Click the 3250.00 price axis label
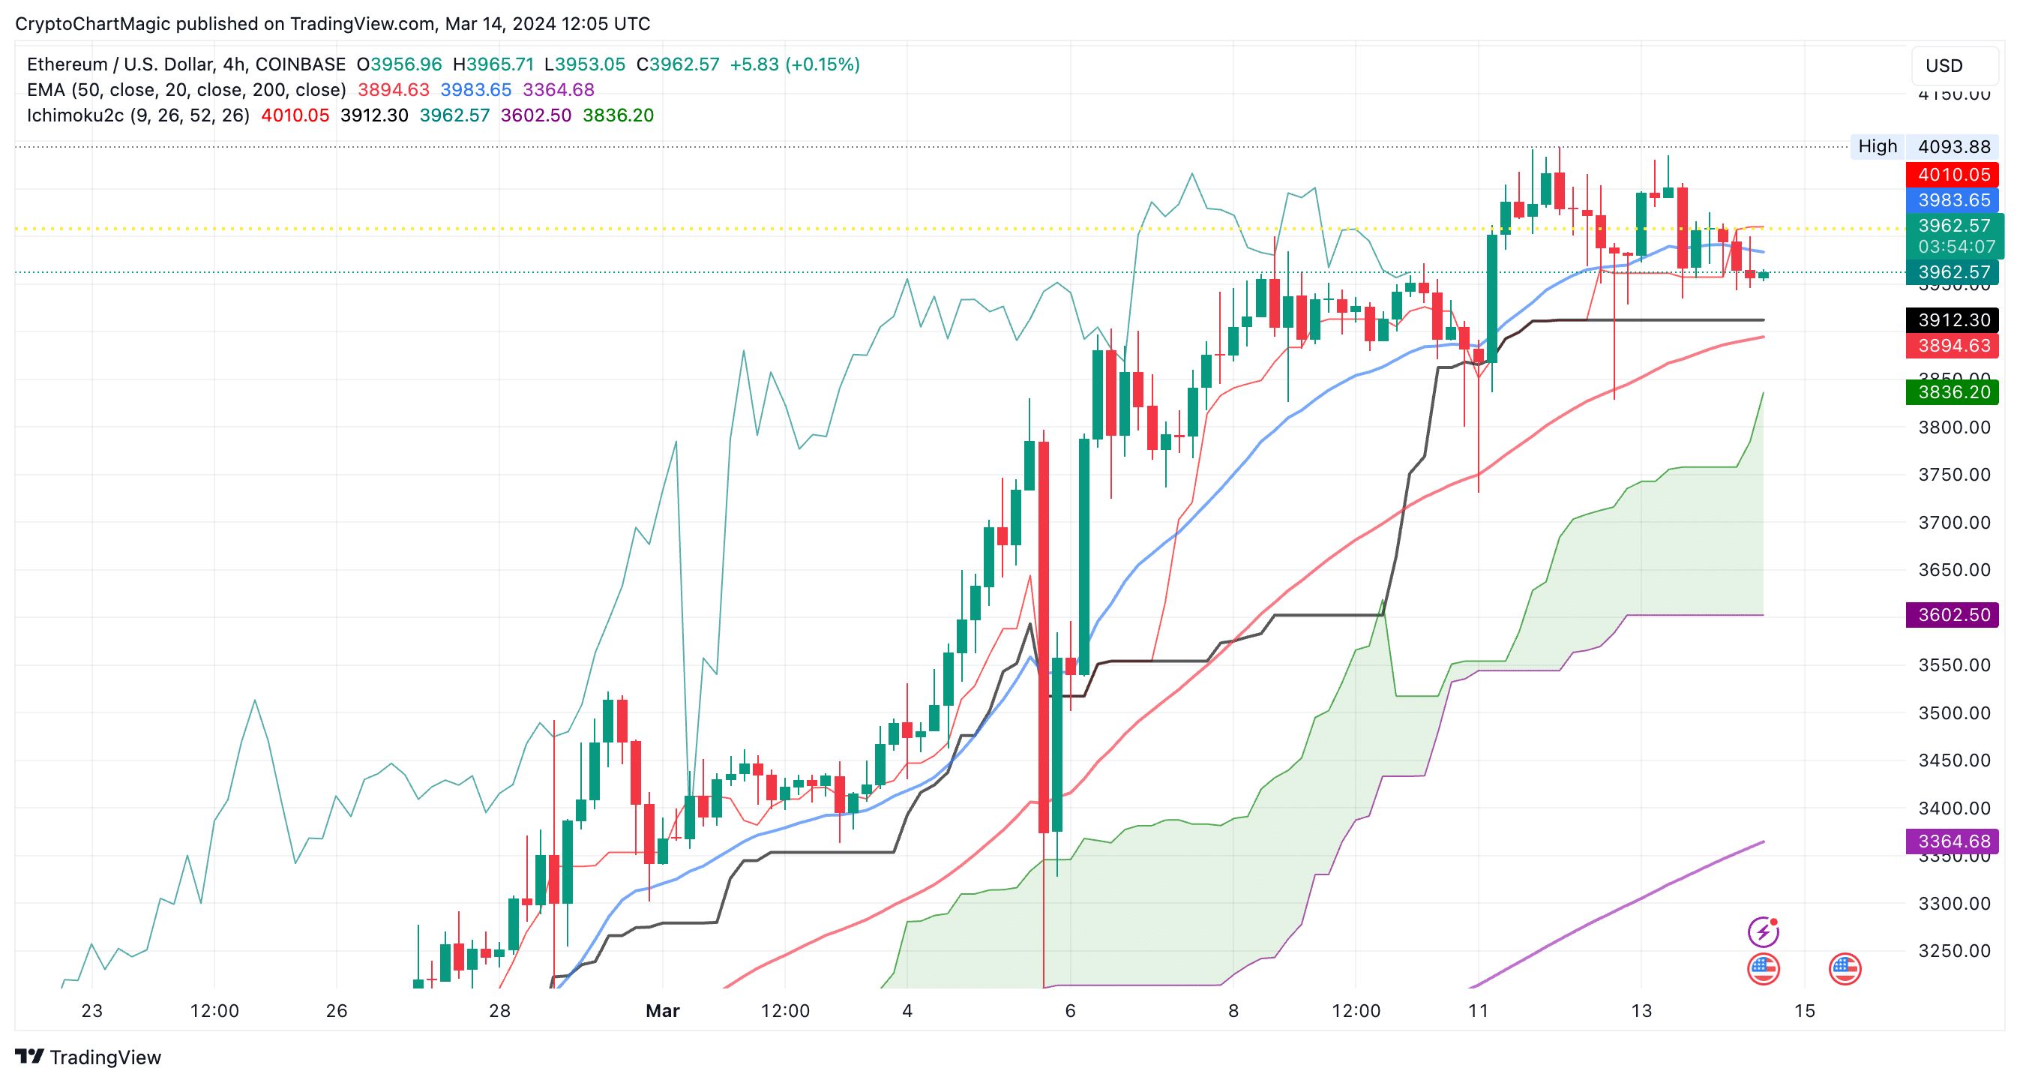The width and height of the screenshot is (2020, 1083). pyautogui.click(x=1954, y=950)
